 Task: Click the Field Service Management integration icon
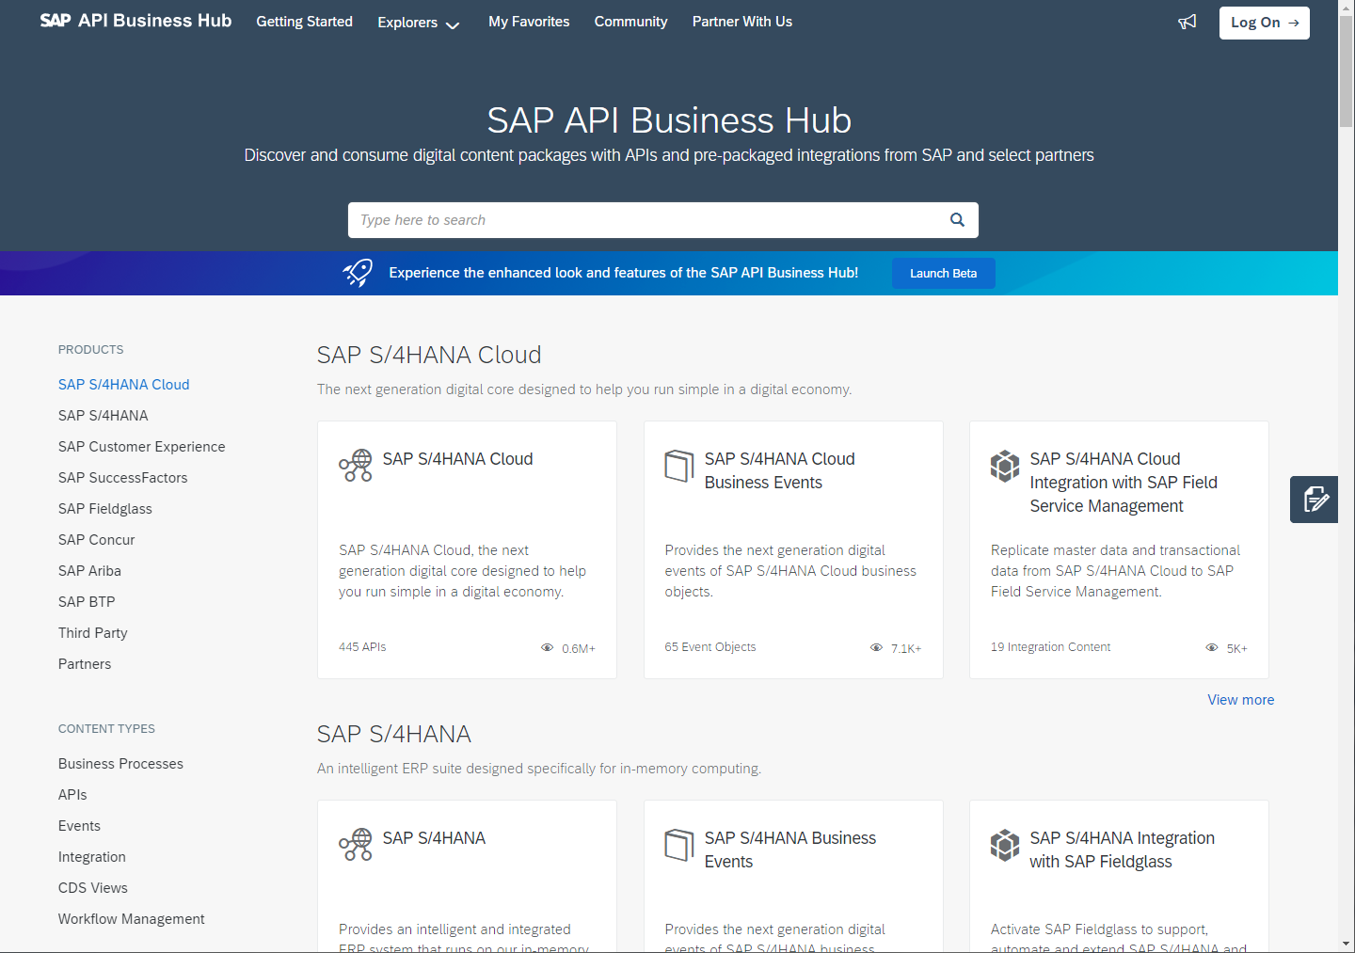pyautogui.click(x=1005, y=466)
